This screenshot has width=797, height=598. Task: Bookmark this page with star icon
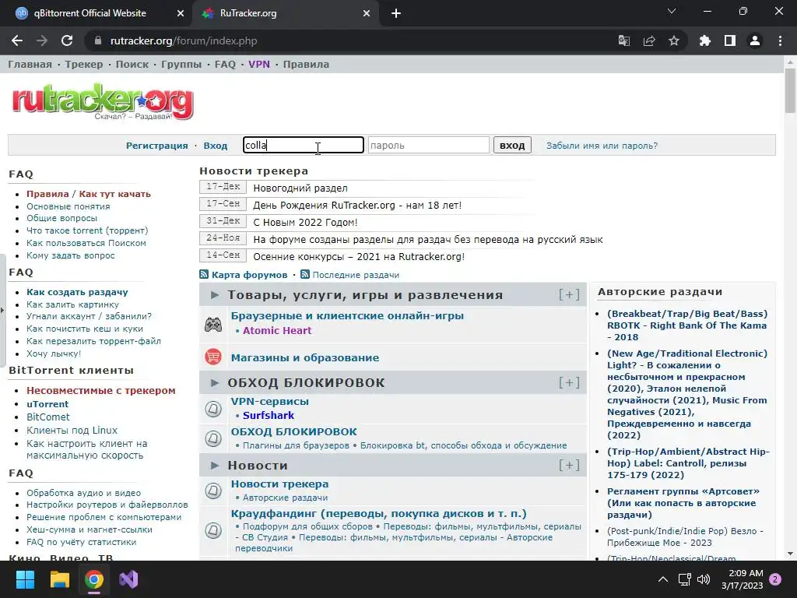pyautogui.click(x=674, y=40)
